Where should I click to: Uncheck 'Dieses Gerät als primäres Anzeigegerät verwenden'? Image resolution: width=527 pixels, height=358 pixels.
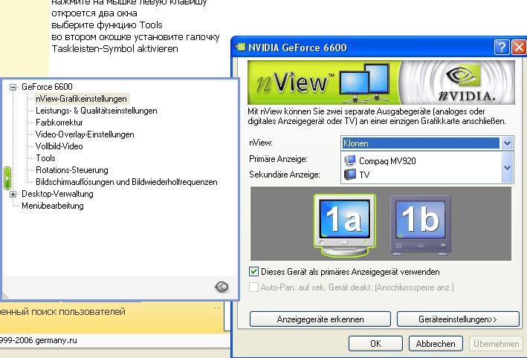tap(254, 272)
